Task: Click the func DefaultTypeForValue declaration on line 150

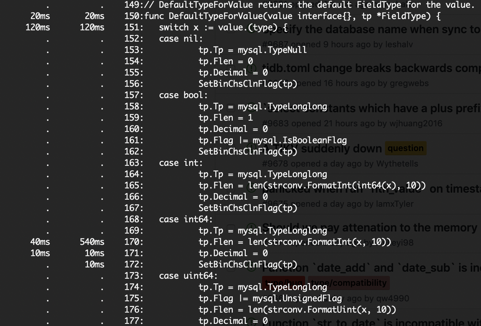Action: (292, 16)
